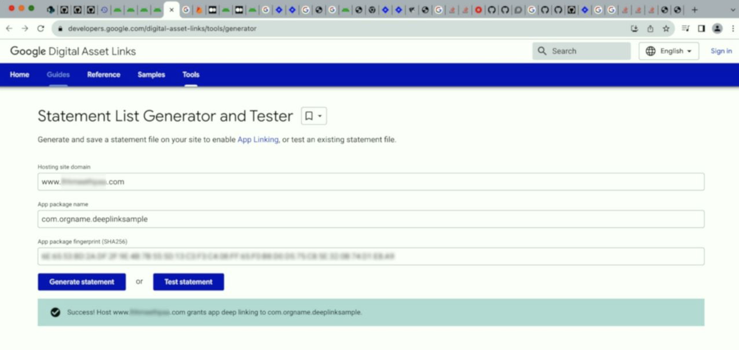Click the success checkmark icon
Screen dimensions: 739x350
coord(55,312)
